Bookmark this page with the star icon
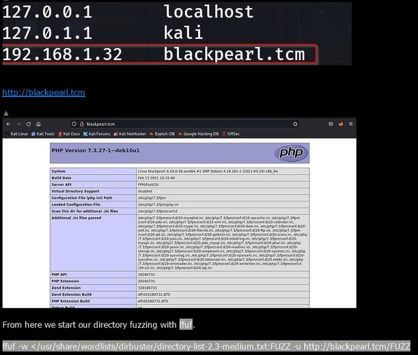This screenshot has width=418, height=355. pyautogui.click(x=295, y=124)
